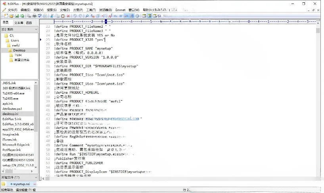Open the 所有文件 (*.*) filter dropdown

(19, 177)
